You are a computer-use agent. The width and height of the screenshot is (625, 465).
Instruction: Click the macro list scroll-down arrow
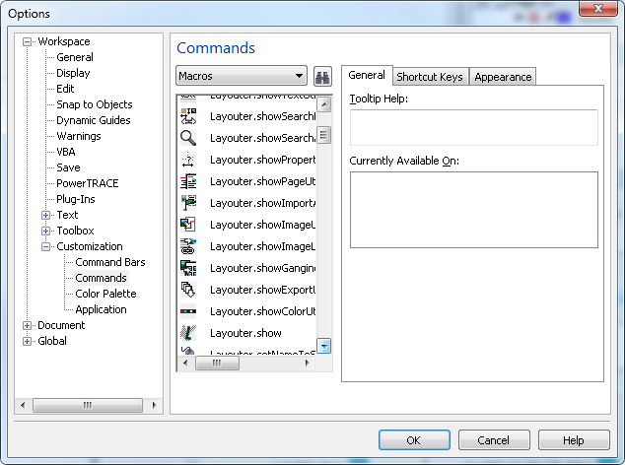324,346
